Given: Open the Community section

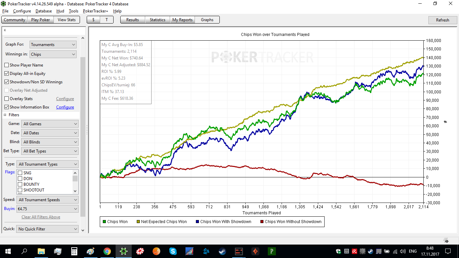Looking at the screenshot, I should pyautogui.click(x=14, y=20).
